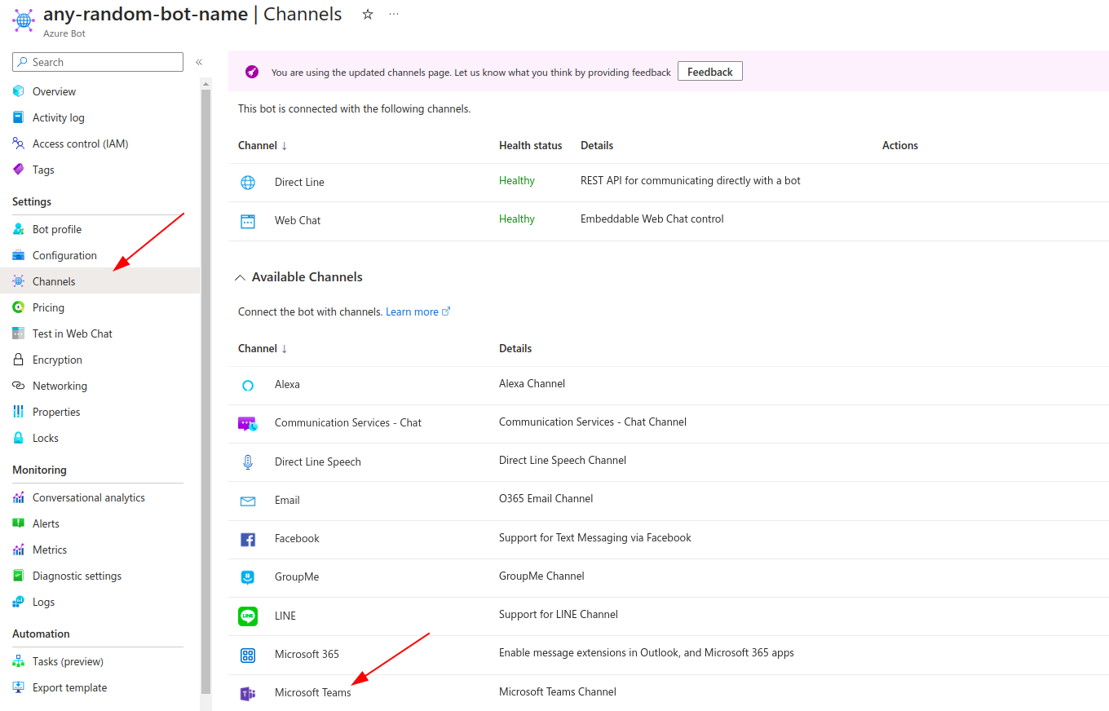Click the Properties icon in the sidebar

(19, 412)
